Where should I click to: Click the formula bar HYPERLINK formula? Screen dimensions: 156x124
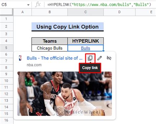click(99, 5)
